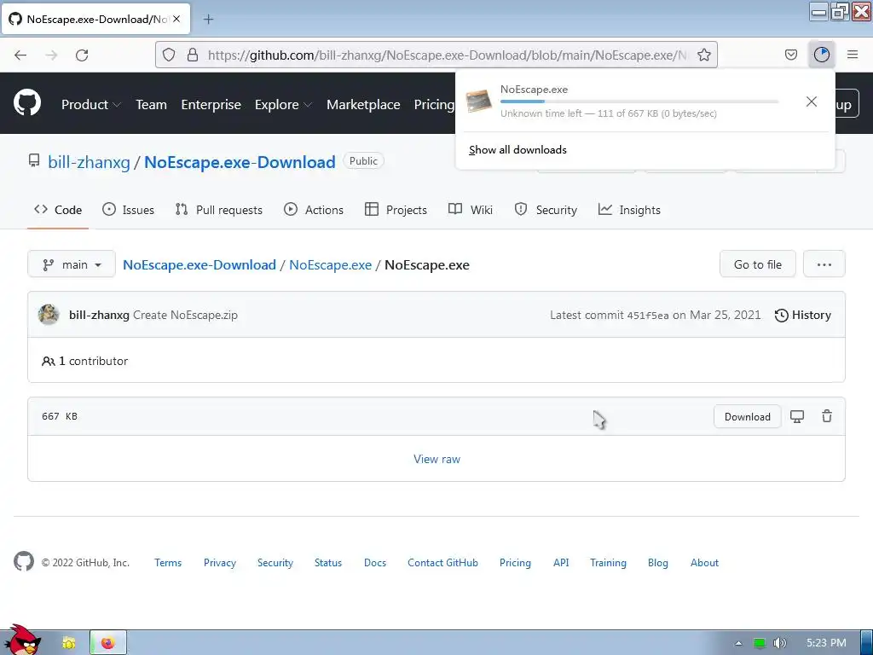Open the Marketplace page
Image resolution: width=873 pixels, height=655 pixels.
[363, 105]
